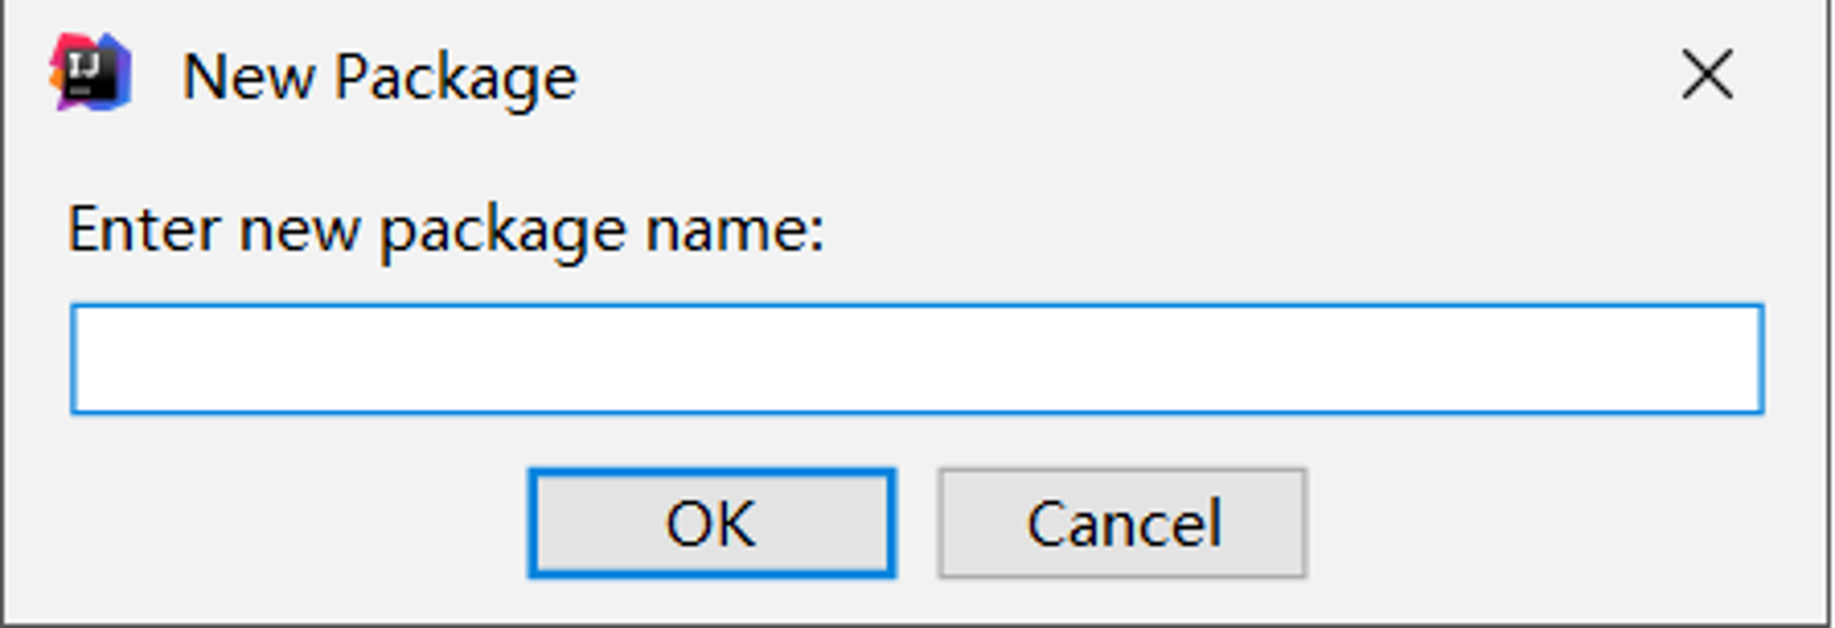Select the highlighted OK button
The width and height of the screenshot is (1835, 628).
711,523
